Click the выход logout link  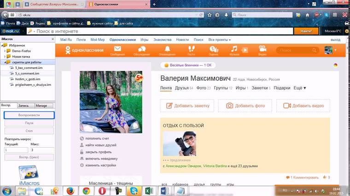pyautogui.click(x=335, y=40)
